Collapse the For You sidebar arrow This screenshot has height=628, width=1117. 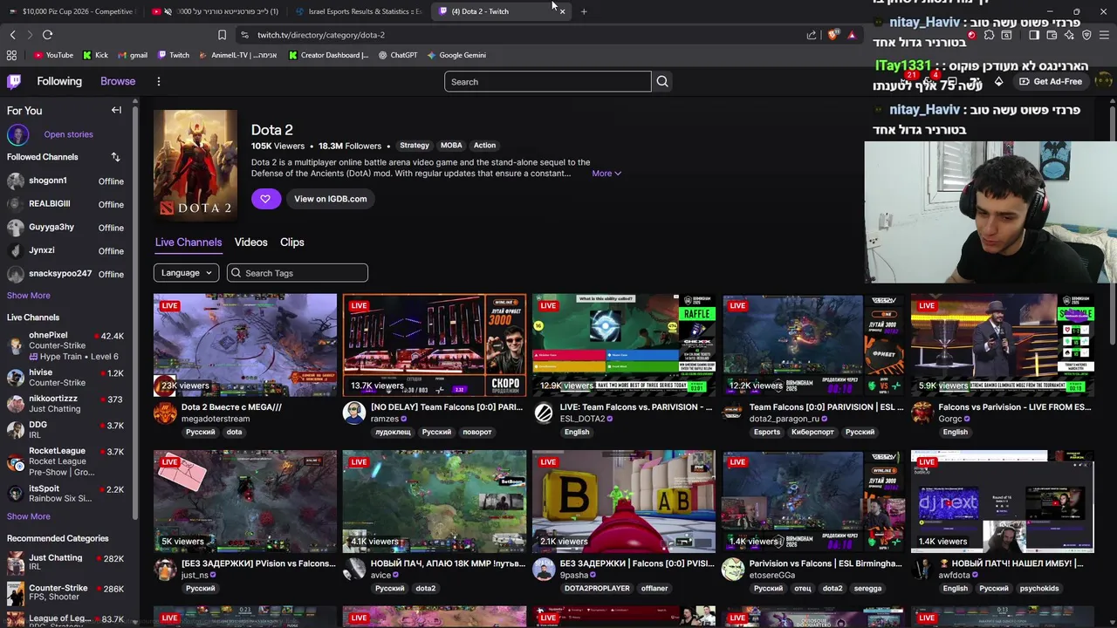pos(116,111)
